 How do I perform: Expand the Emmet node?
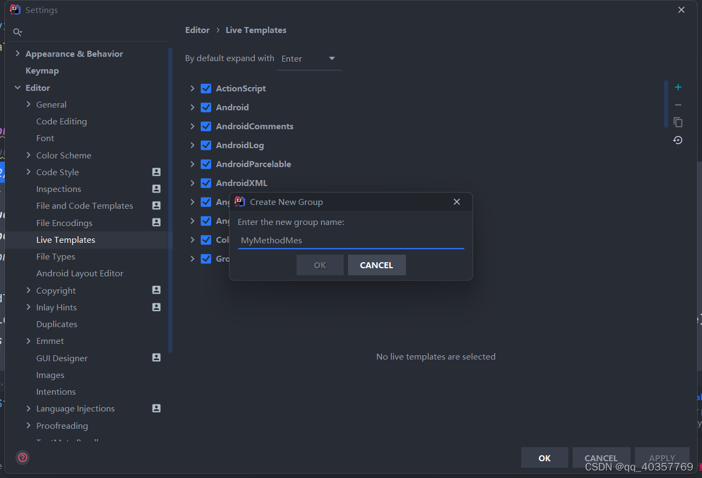tap(29, 341)
